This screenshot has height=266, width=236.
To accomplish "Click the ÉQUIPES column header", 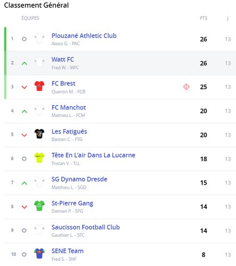I will coord(30,18).
